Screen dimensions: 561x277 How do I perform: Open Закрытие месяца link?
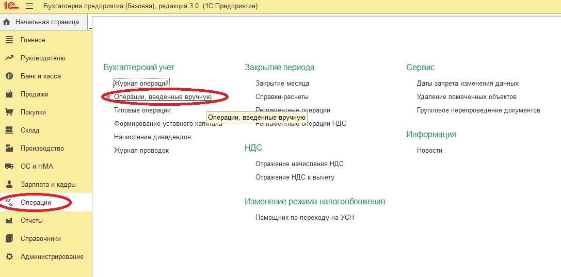click(282, 84)
